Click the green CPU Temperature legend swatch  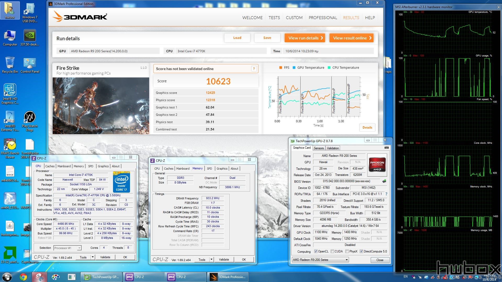pos(329,68)
